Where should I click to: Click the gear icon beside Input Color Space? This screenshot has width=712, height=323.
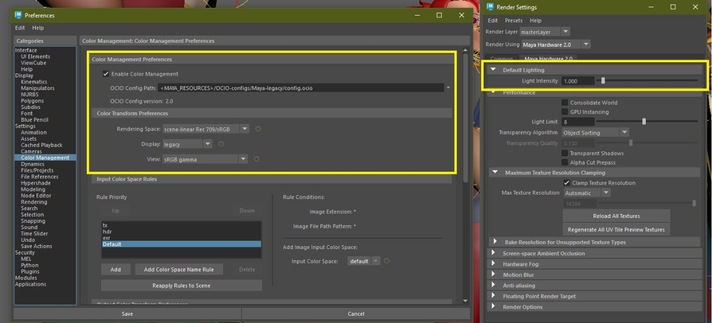coord(387,261)
